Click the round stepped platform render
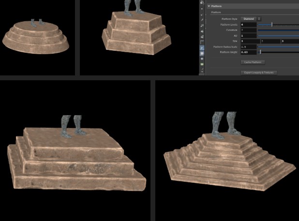The image size is (299, 221). [37, 37]
